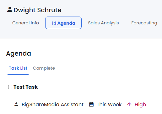The width and height of the screenshot is (162, 114).
Task: Click the BigShareMedia Assistant assignee label
Action: [x=52, y=104]
